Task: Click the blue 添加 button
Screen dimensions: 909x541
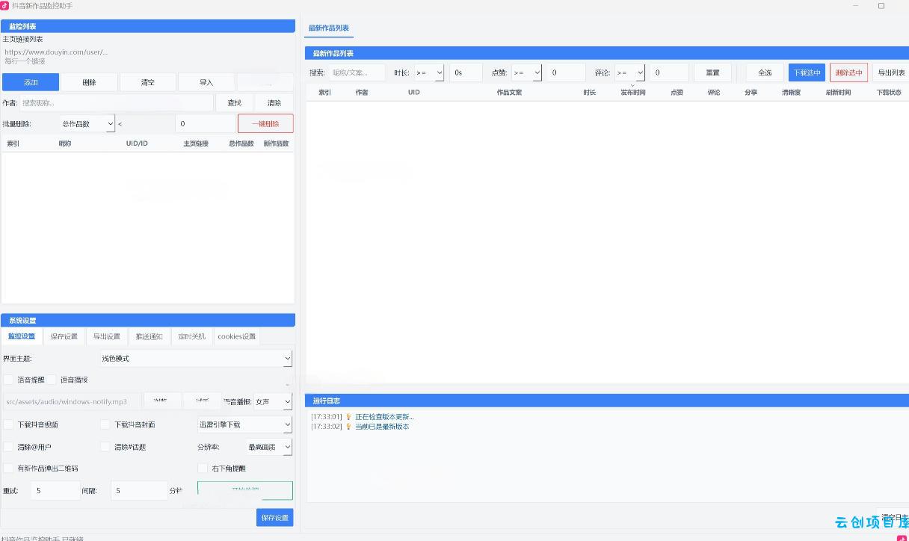Action: pyautogui.click(x=31, y=82)
